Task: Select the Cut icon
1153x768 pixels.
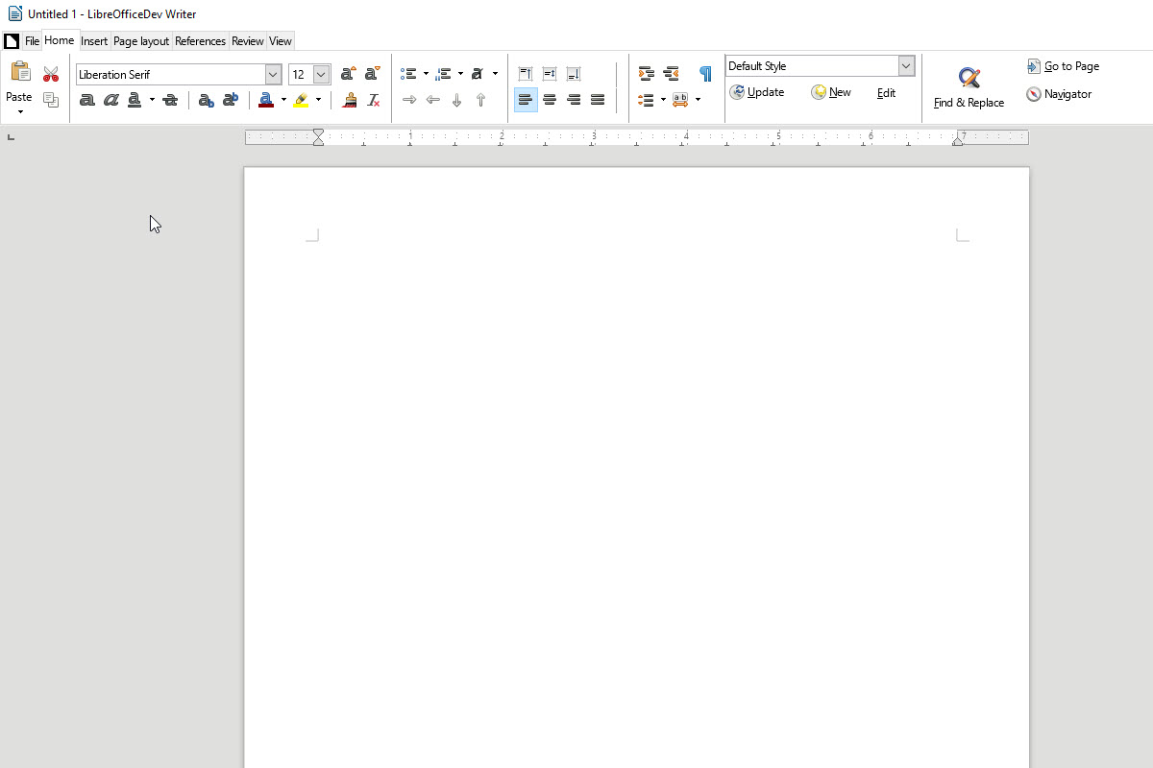Action: click(x=51, y=73)
